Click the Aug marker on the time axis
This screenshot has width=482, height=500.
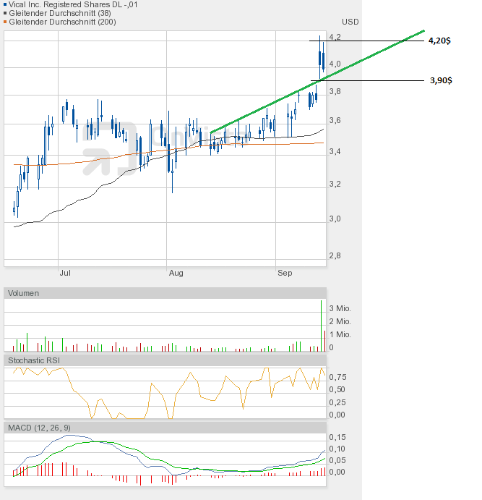point(176,274)
